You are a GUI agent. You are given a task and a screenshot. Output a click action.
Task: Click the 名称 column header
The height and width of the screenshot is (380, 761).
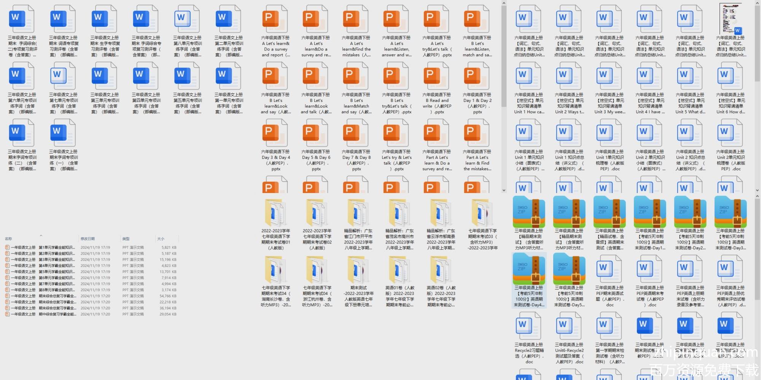(x=8, y=239)
